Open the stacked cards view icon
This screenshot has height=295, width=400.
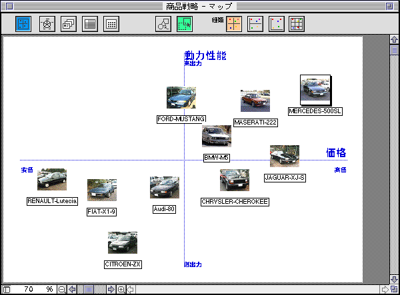click(69, 24)
